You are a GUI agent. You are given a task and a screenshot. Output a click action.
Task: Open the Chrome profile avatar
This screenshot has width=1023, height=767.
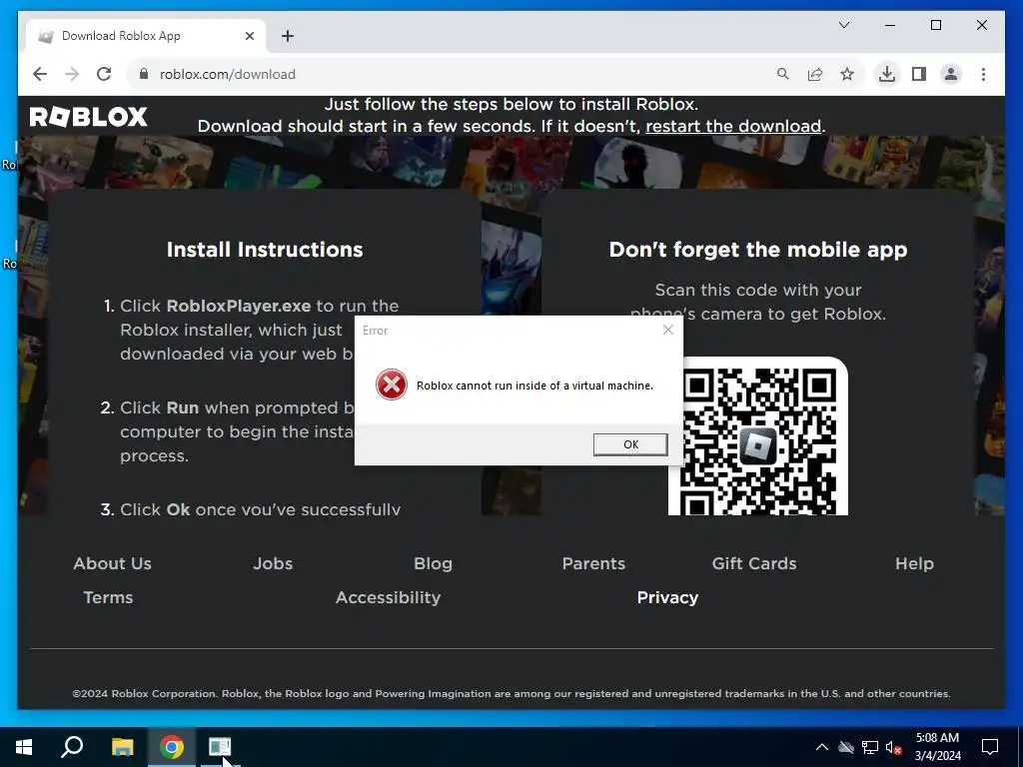click(951, 74)
